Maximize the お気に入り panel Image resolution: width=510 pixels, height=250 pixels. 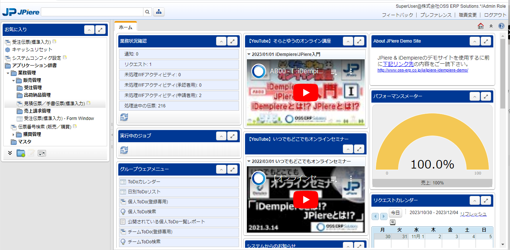pos(100,30)
